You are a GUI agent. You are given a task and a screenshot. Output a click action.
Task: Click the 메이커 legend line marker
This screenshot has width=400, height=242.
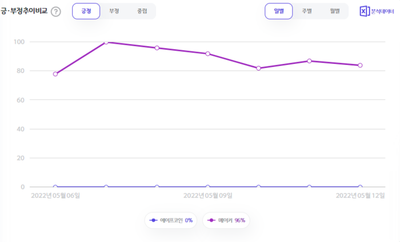[x=211, y=220]
